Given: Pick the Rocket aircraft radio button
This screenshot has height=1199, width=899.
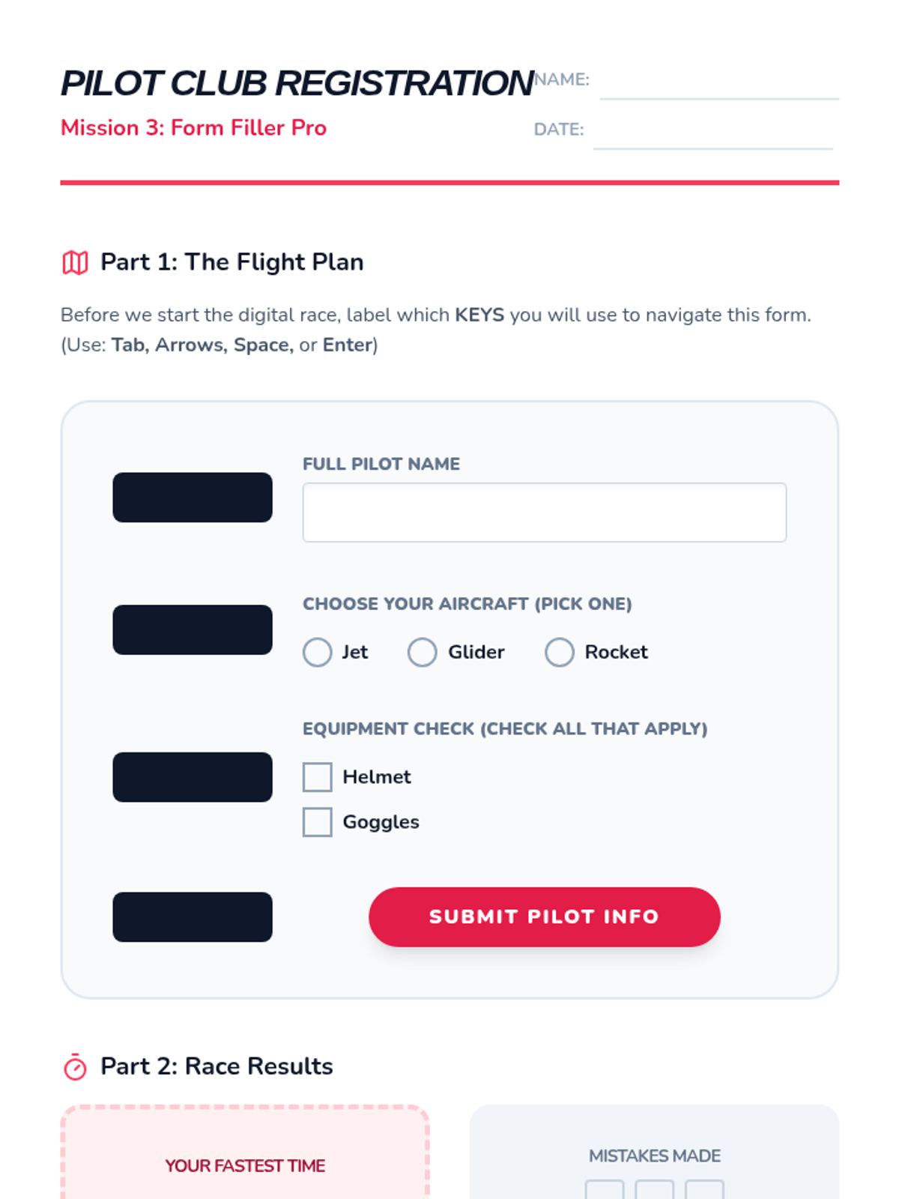Looking at the screenshot, I should click(560, 652).
